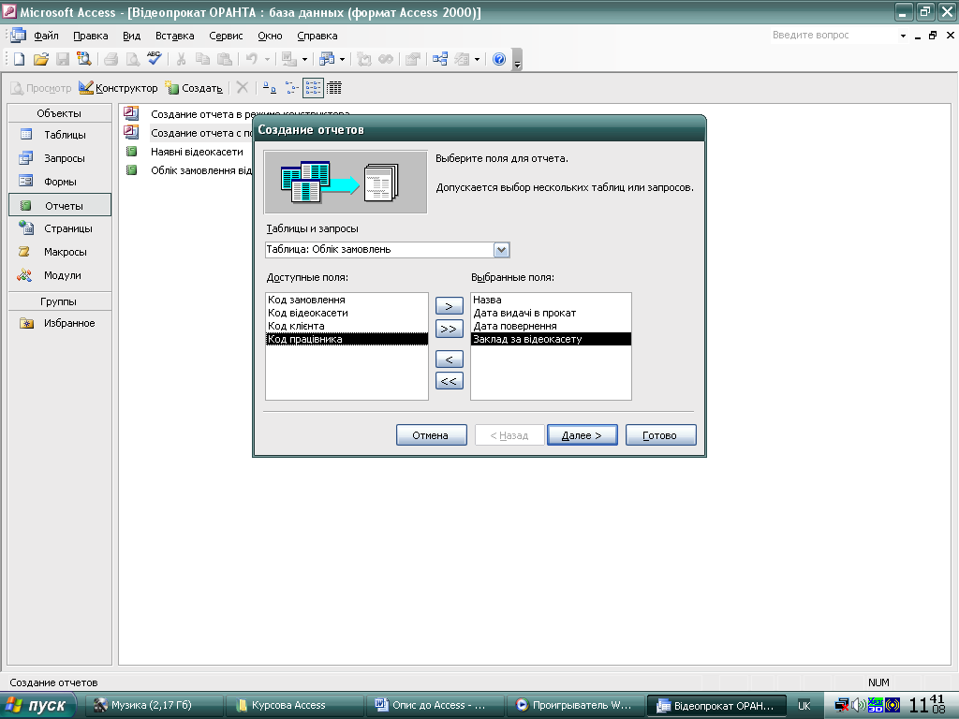The height and width of the screenshot is (719, 959).
Task: Select Код клієнта in available fields
Action: [347, 326]
